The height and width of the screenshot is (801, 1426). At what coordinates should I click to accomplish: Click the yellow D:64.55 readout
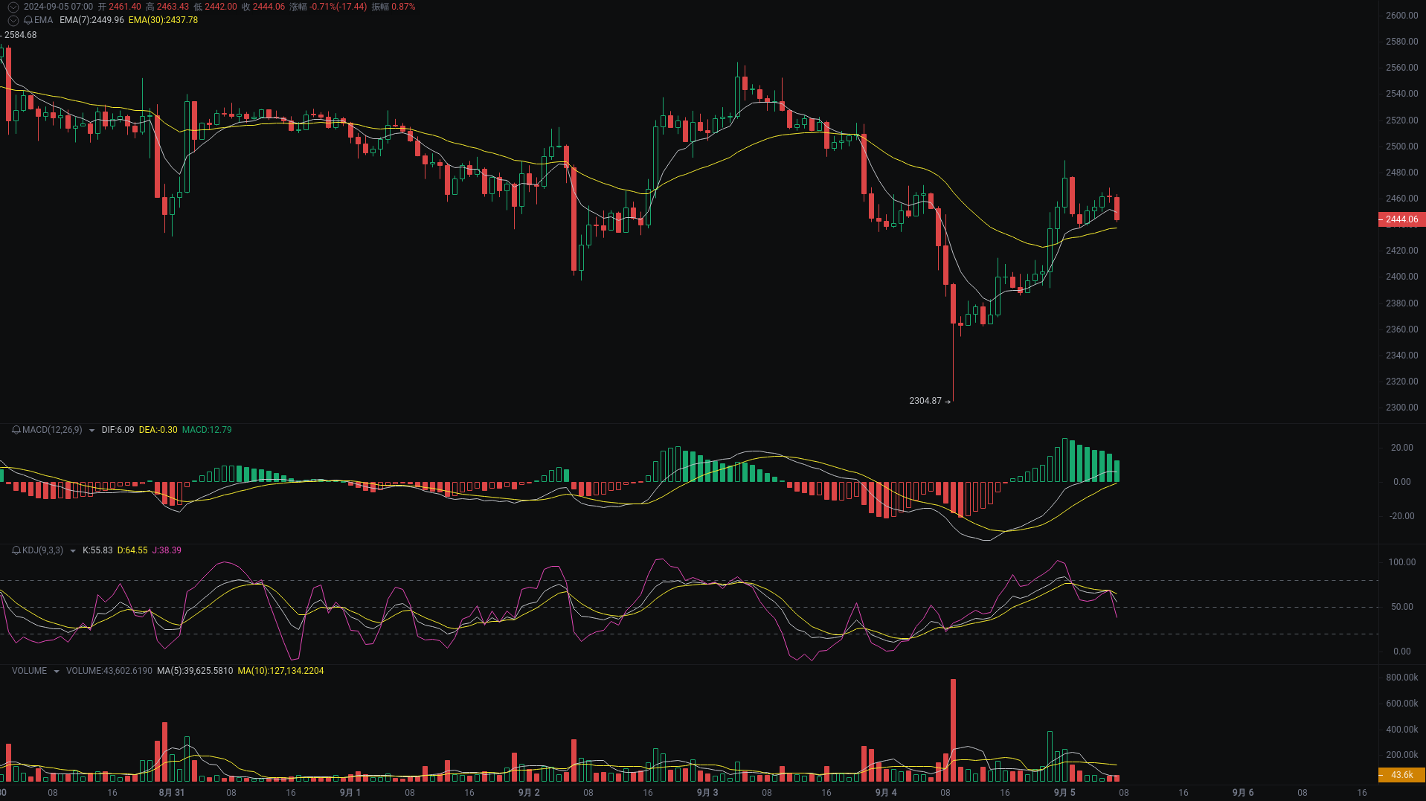132,550
